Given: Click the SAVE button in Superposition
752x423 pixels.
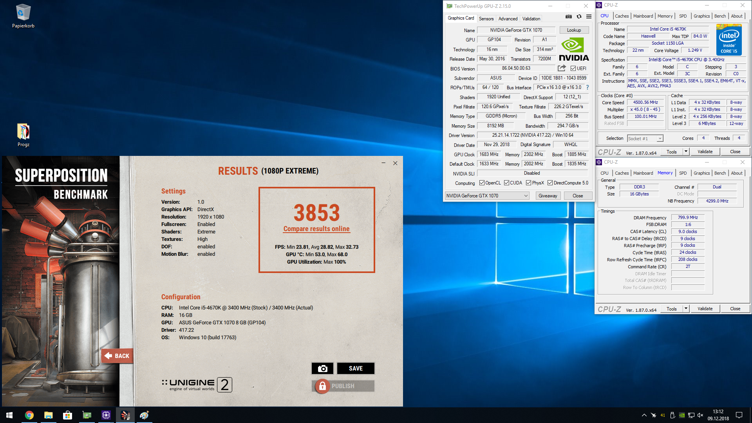Looking at the screenshot, I should click(356, 369).
